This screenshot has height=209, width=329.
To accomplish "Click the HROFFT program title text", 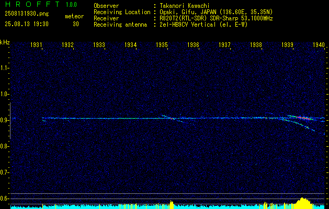I will coord(32,4).
